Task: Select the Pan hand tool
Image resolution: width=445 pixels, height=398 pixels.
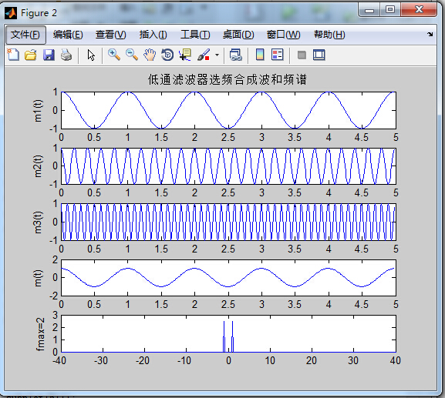Action: pyautogui.click(x=150, y=55)
